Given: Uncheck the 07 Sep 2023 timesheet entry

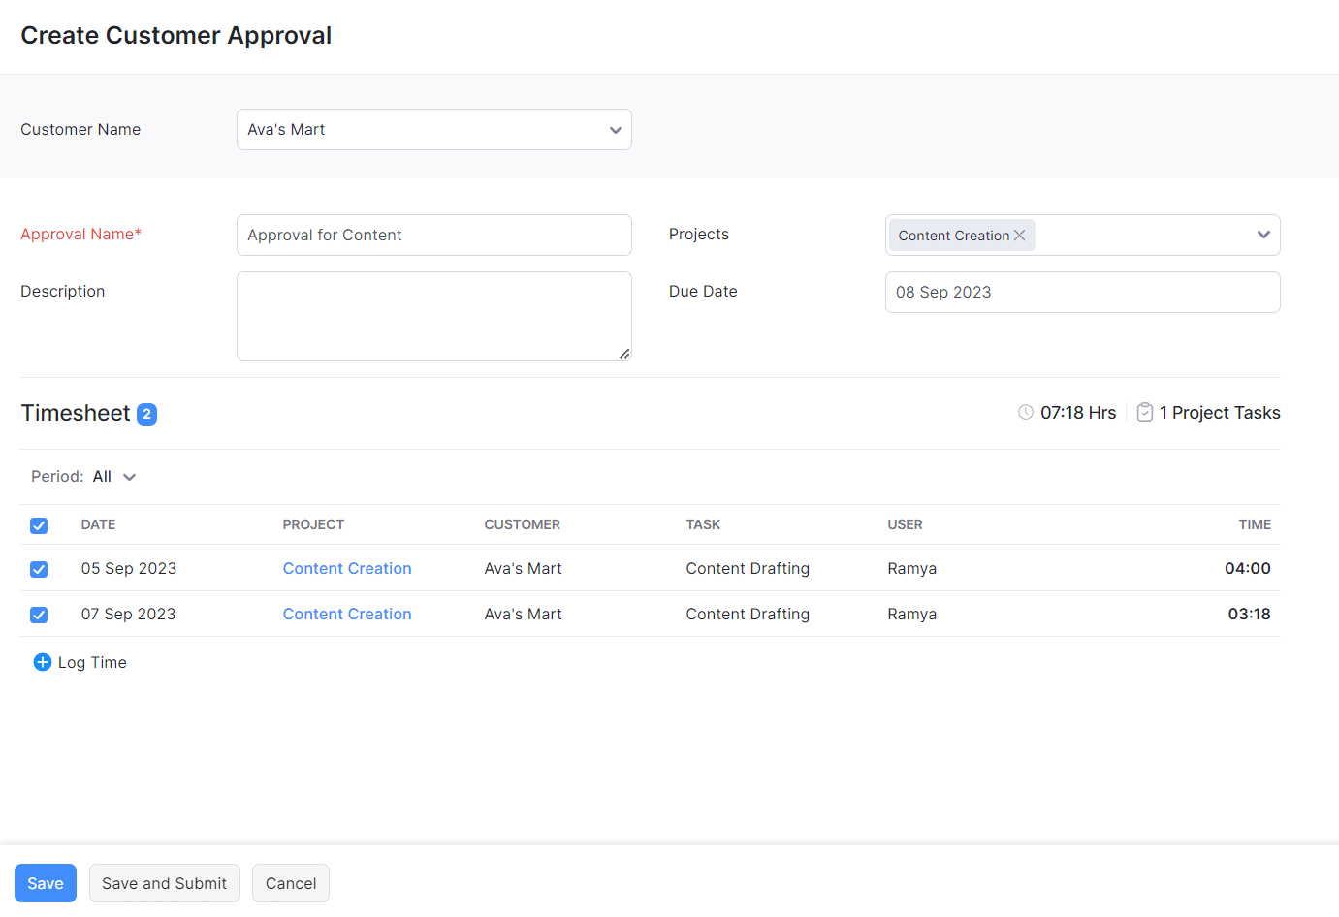Looking at the screenshot, I should point(39,615).
